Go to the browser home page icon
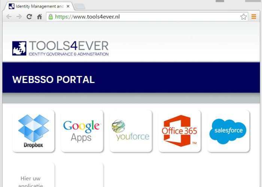Screen dimensions: 262x187 [39, 17]
